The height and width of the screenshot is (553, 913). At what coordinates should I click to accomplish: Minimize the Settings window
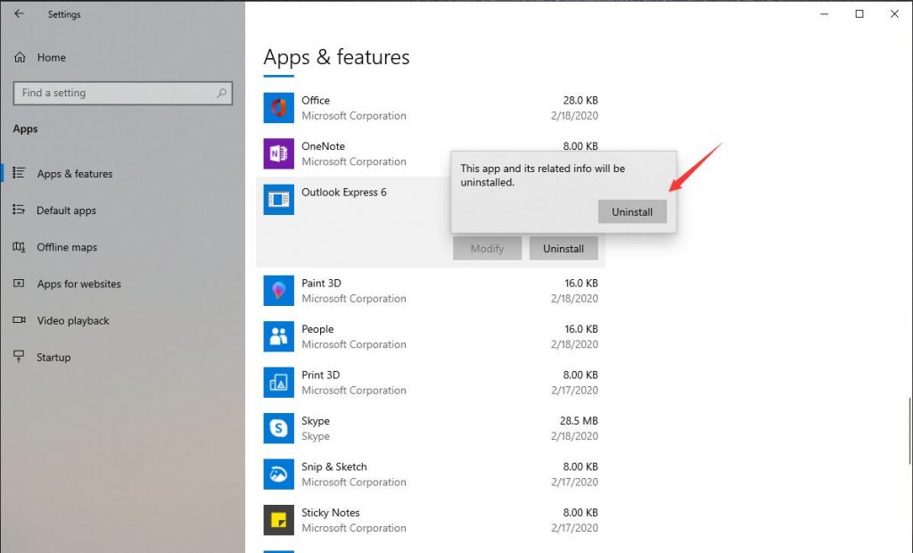[825, 14]
